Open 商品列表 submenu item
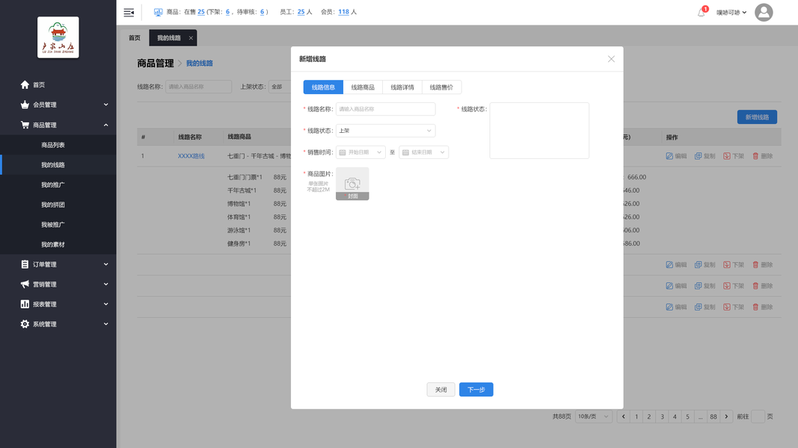Viewport: 798px width, 448px height. pos(58,145)
